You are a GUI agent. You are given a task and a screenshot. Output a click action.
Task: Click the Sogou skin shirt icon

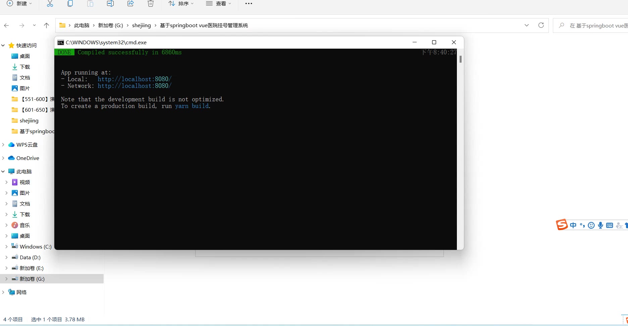627,225
